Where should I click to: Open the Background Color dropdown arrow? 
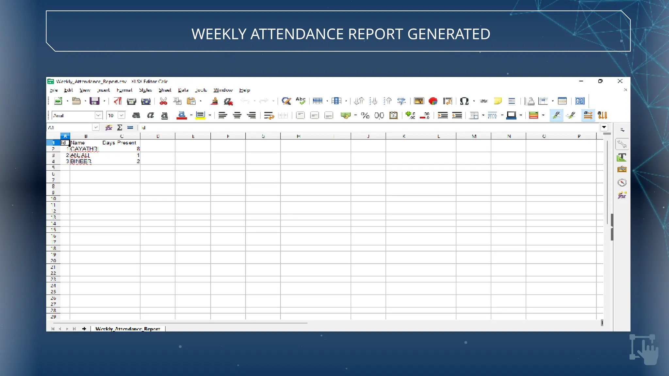(x=210, y=116)
